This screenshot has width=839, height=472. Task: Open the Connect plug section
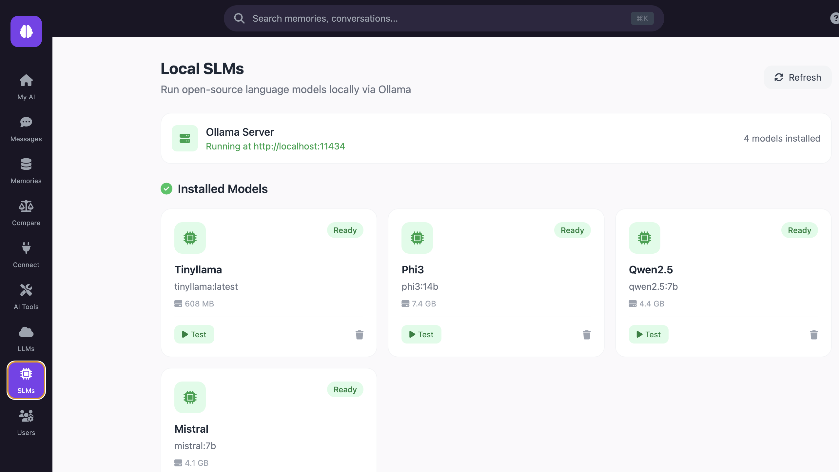pos(26,254)
